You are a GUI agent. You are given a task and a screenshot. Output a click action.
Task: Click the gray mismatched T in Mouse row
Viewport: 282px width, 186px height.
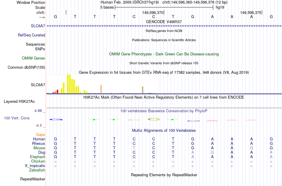click(134, 148)
